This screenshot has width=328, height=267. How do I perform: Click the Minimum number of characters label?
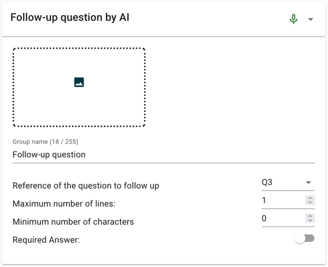click(x=73, y=221)
